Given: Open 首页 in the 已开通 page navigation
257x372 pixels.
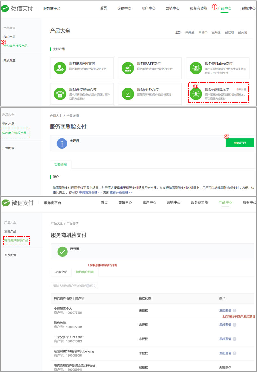Looking at the screenshot, I should [x=104, y=202].
